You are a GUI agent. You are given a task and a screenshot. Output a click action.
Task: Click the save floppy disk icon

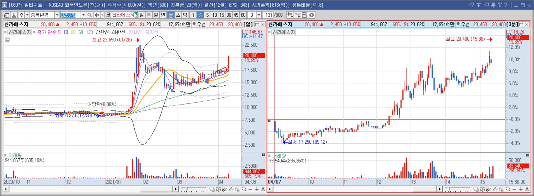point(304,15)
